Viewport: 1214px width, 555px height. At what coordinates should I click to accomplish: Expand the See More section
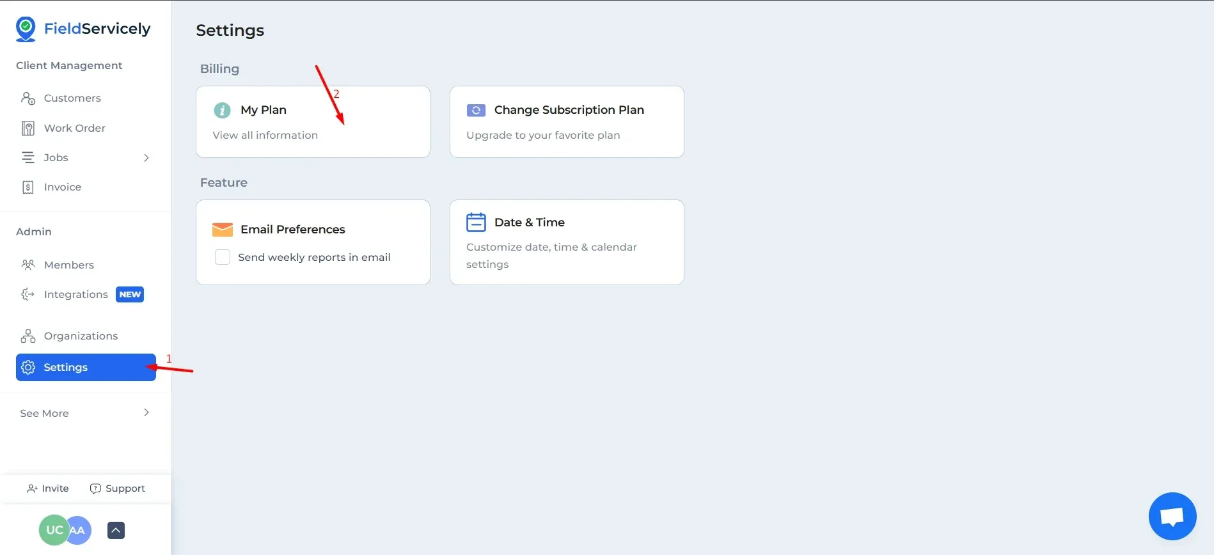click(146, 413)
